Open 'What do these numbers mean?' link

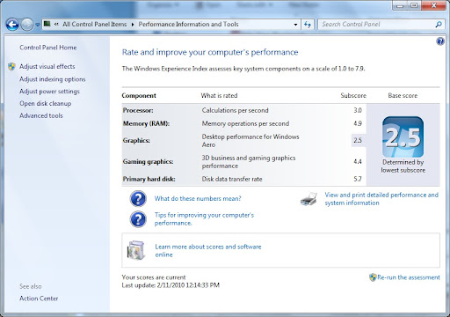tap(198, 199)
